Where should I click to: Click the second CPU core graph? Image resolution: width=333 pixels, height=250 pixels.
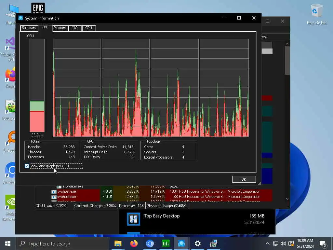pos(126,88)
